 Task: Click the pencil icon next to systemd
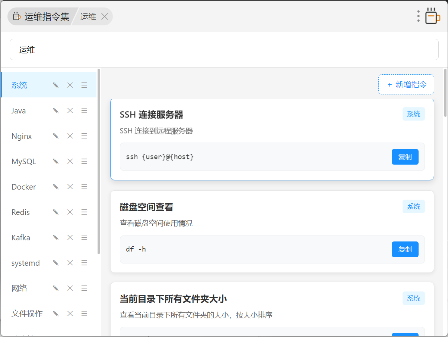coord(55,263)
